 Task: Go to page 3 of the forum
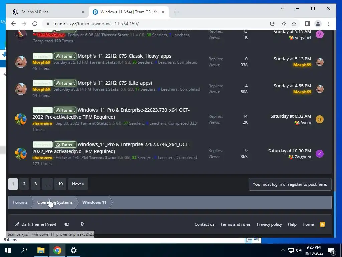coord(35,184)
